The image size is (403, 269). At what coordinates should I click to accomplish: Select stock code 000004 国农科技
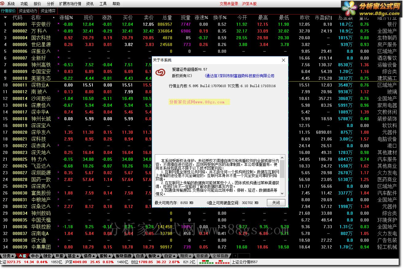(202, 38)
